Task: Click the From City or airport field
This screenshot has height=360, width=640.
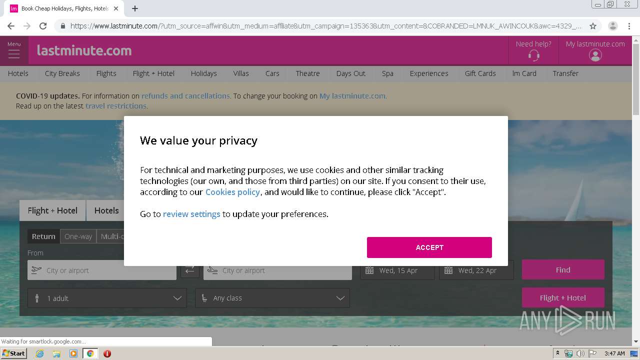Action: 102,270
